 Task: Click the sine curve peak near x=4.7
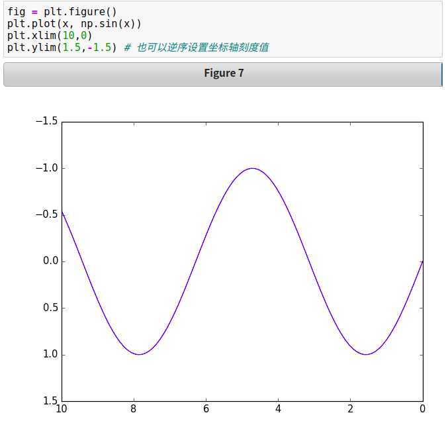tap(253, 168)
